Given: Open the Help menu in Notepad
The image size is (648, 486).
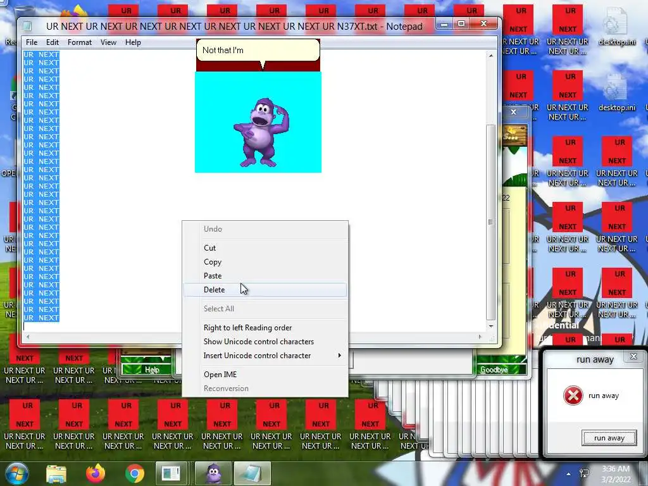Looking at the screenshot, I should click(133, 42).
